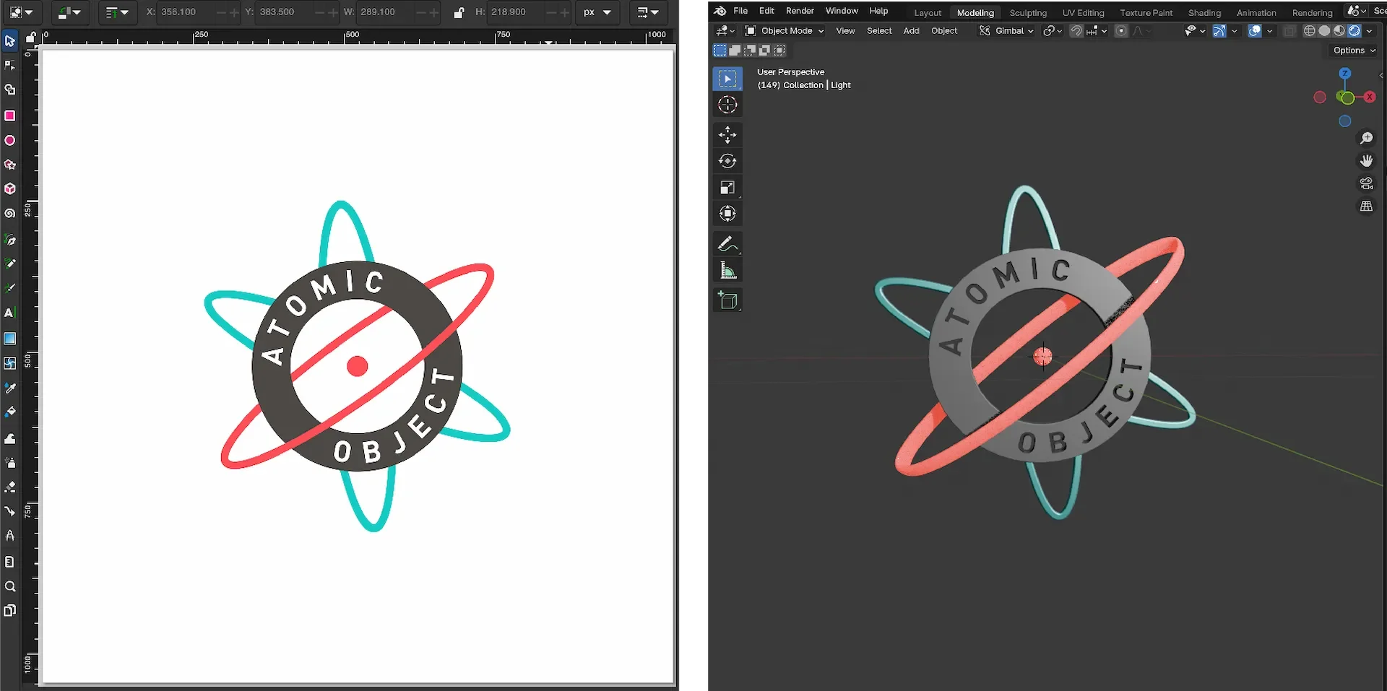
Task: Switch to Blender rendered shading
Action: click(1354, 31)
